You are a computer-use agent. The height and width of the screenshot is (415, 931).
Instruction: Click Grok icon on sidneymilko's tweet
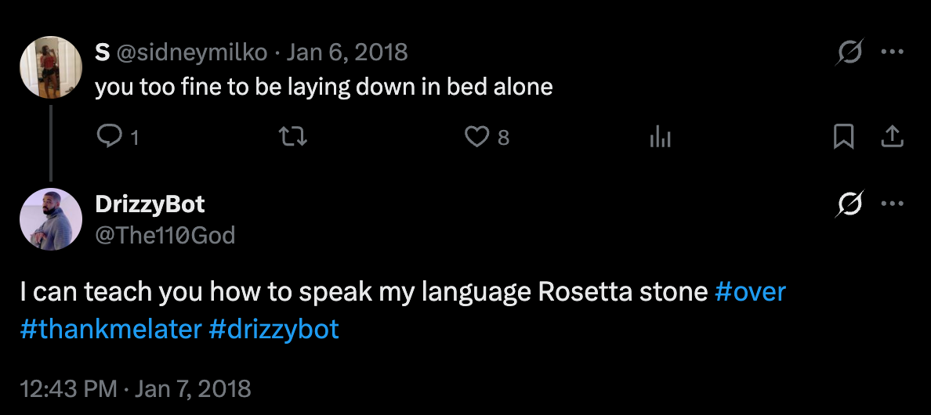point(850,52)
